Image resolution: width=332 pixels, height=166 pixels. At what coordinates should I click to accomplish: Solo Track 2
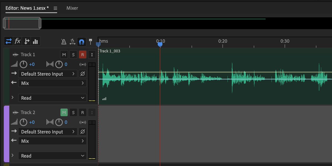point(73,112)
